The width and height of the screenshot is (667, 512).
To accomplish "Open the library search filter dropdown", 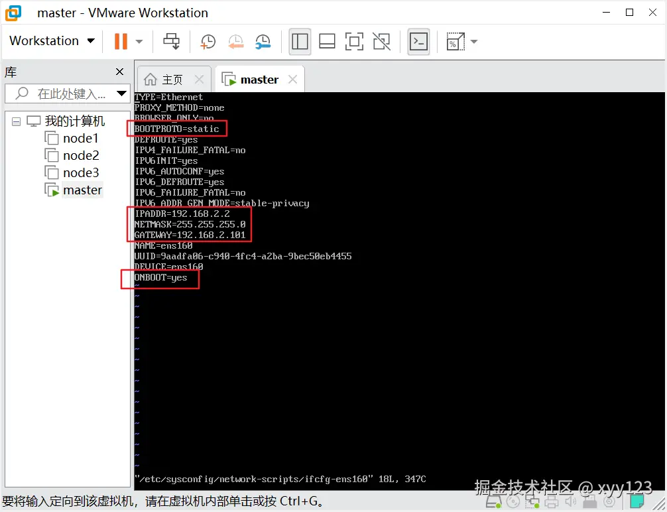I will point(121,94).
